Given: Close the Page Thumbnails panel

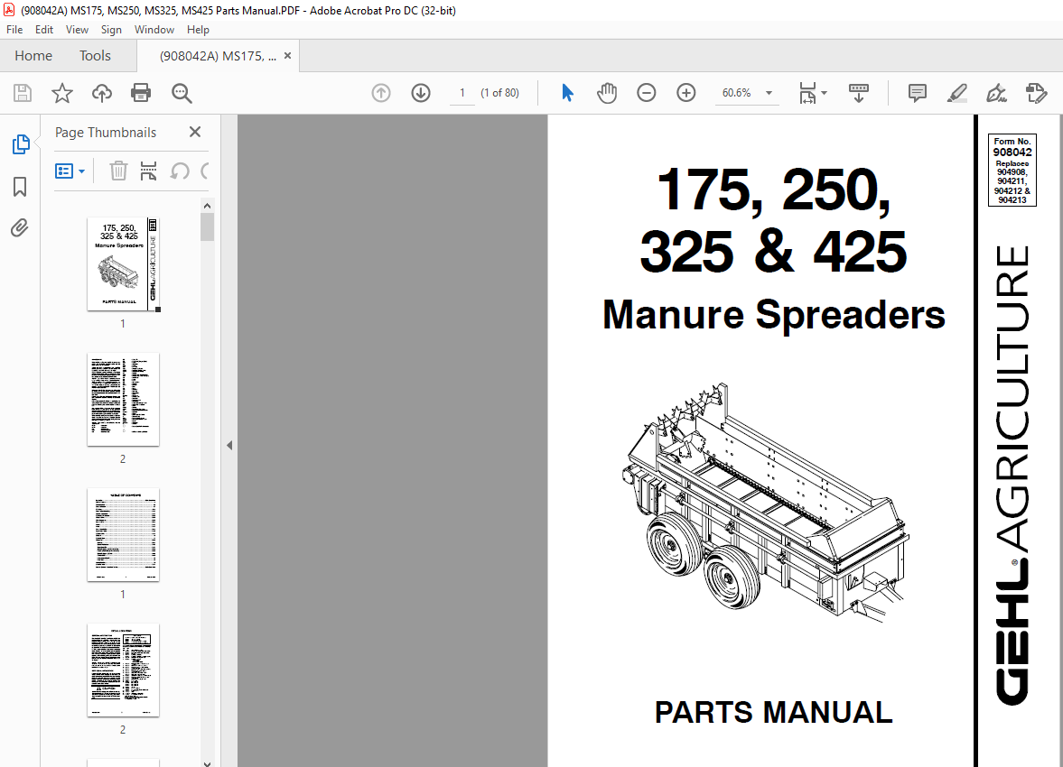Looking at the screenshot, I should click(x=195, y=132).
